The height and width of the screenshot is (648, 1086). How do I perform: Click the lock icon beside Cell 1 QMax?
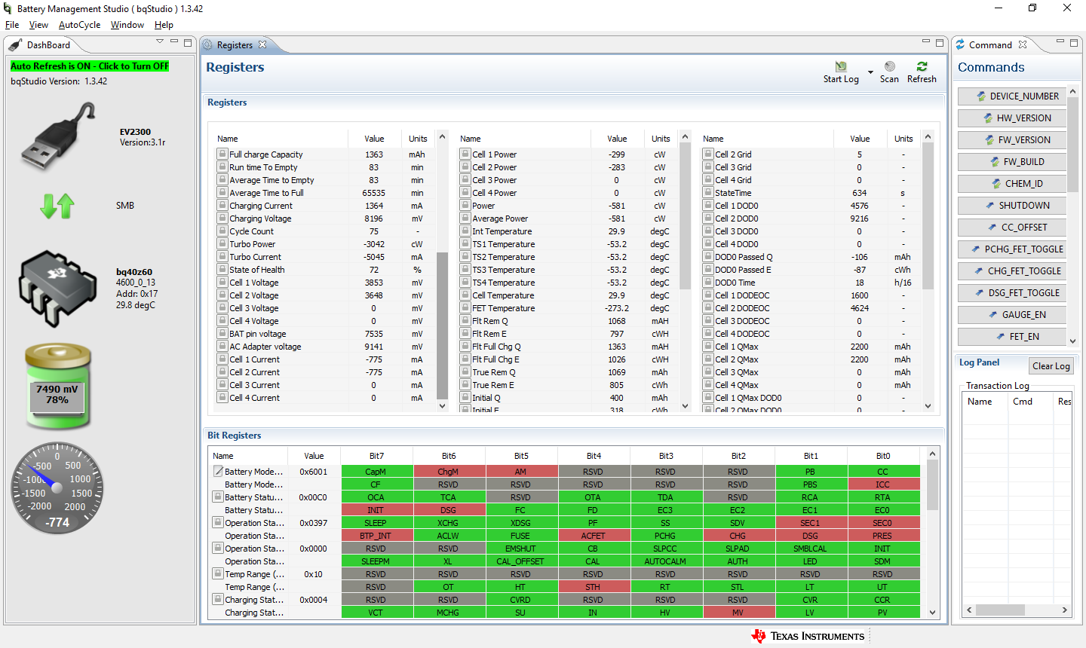coord(708,346)
